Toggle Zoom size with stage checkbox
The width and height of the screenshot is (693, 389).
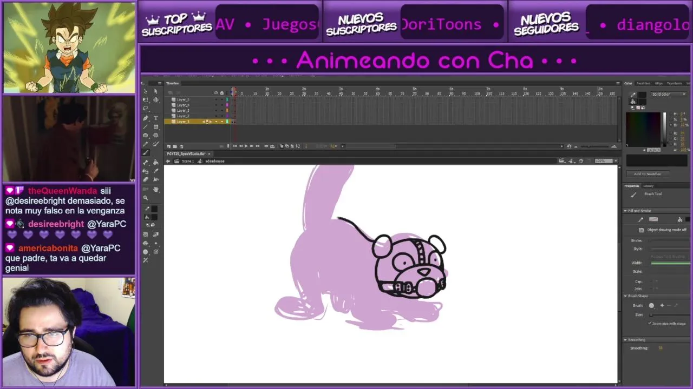pyautogui.click(x=650, y=323)
